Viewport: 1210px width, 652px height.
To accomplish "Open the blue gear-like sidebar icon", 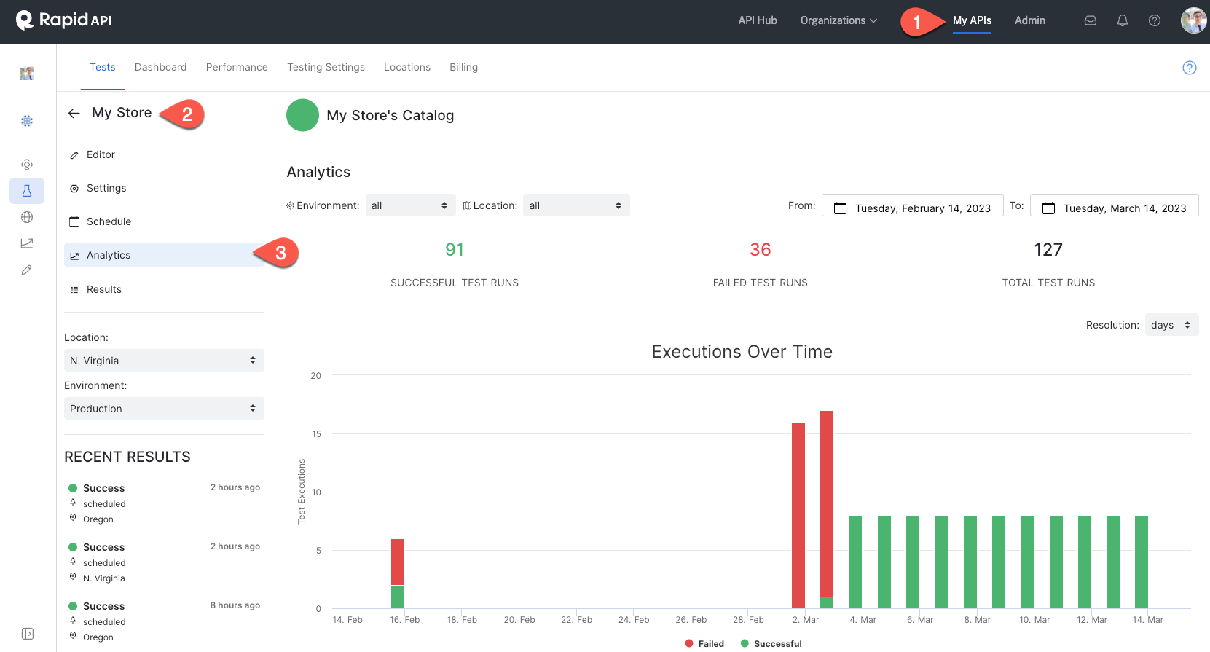I will (x=27, y=121).
